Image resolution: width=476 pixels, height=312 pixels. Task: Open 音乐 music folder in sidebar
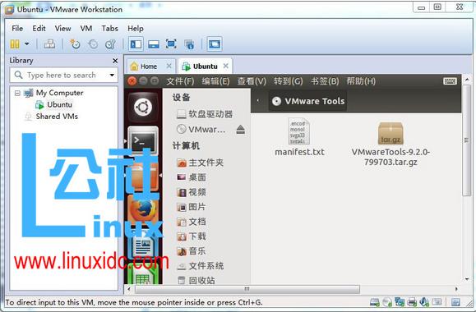pos(192,251)
